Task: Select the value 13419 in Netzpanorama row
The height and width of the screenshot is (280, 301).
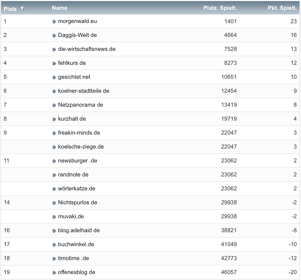Action: coord(229,105)
